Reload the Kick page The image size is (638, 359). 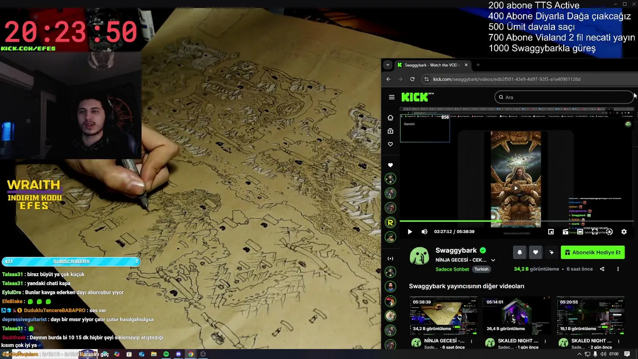[x=412, y=79]
